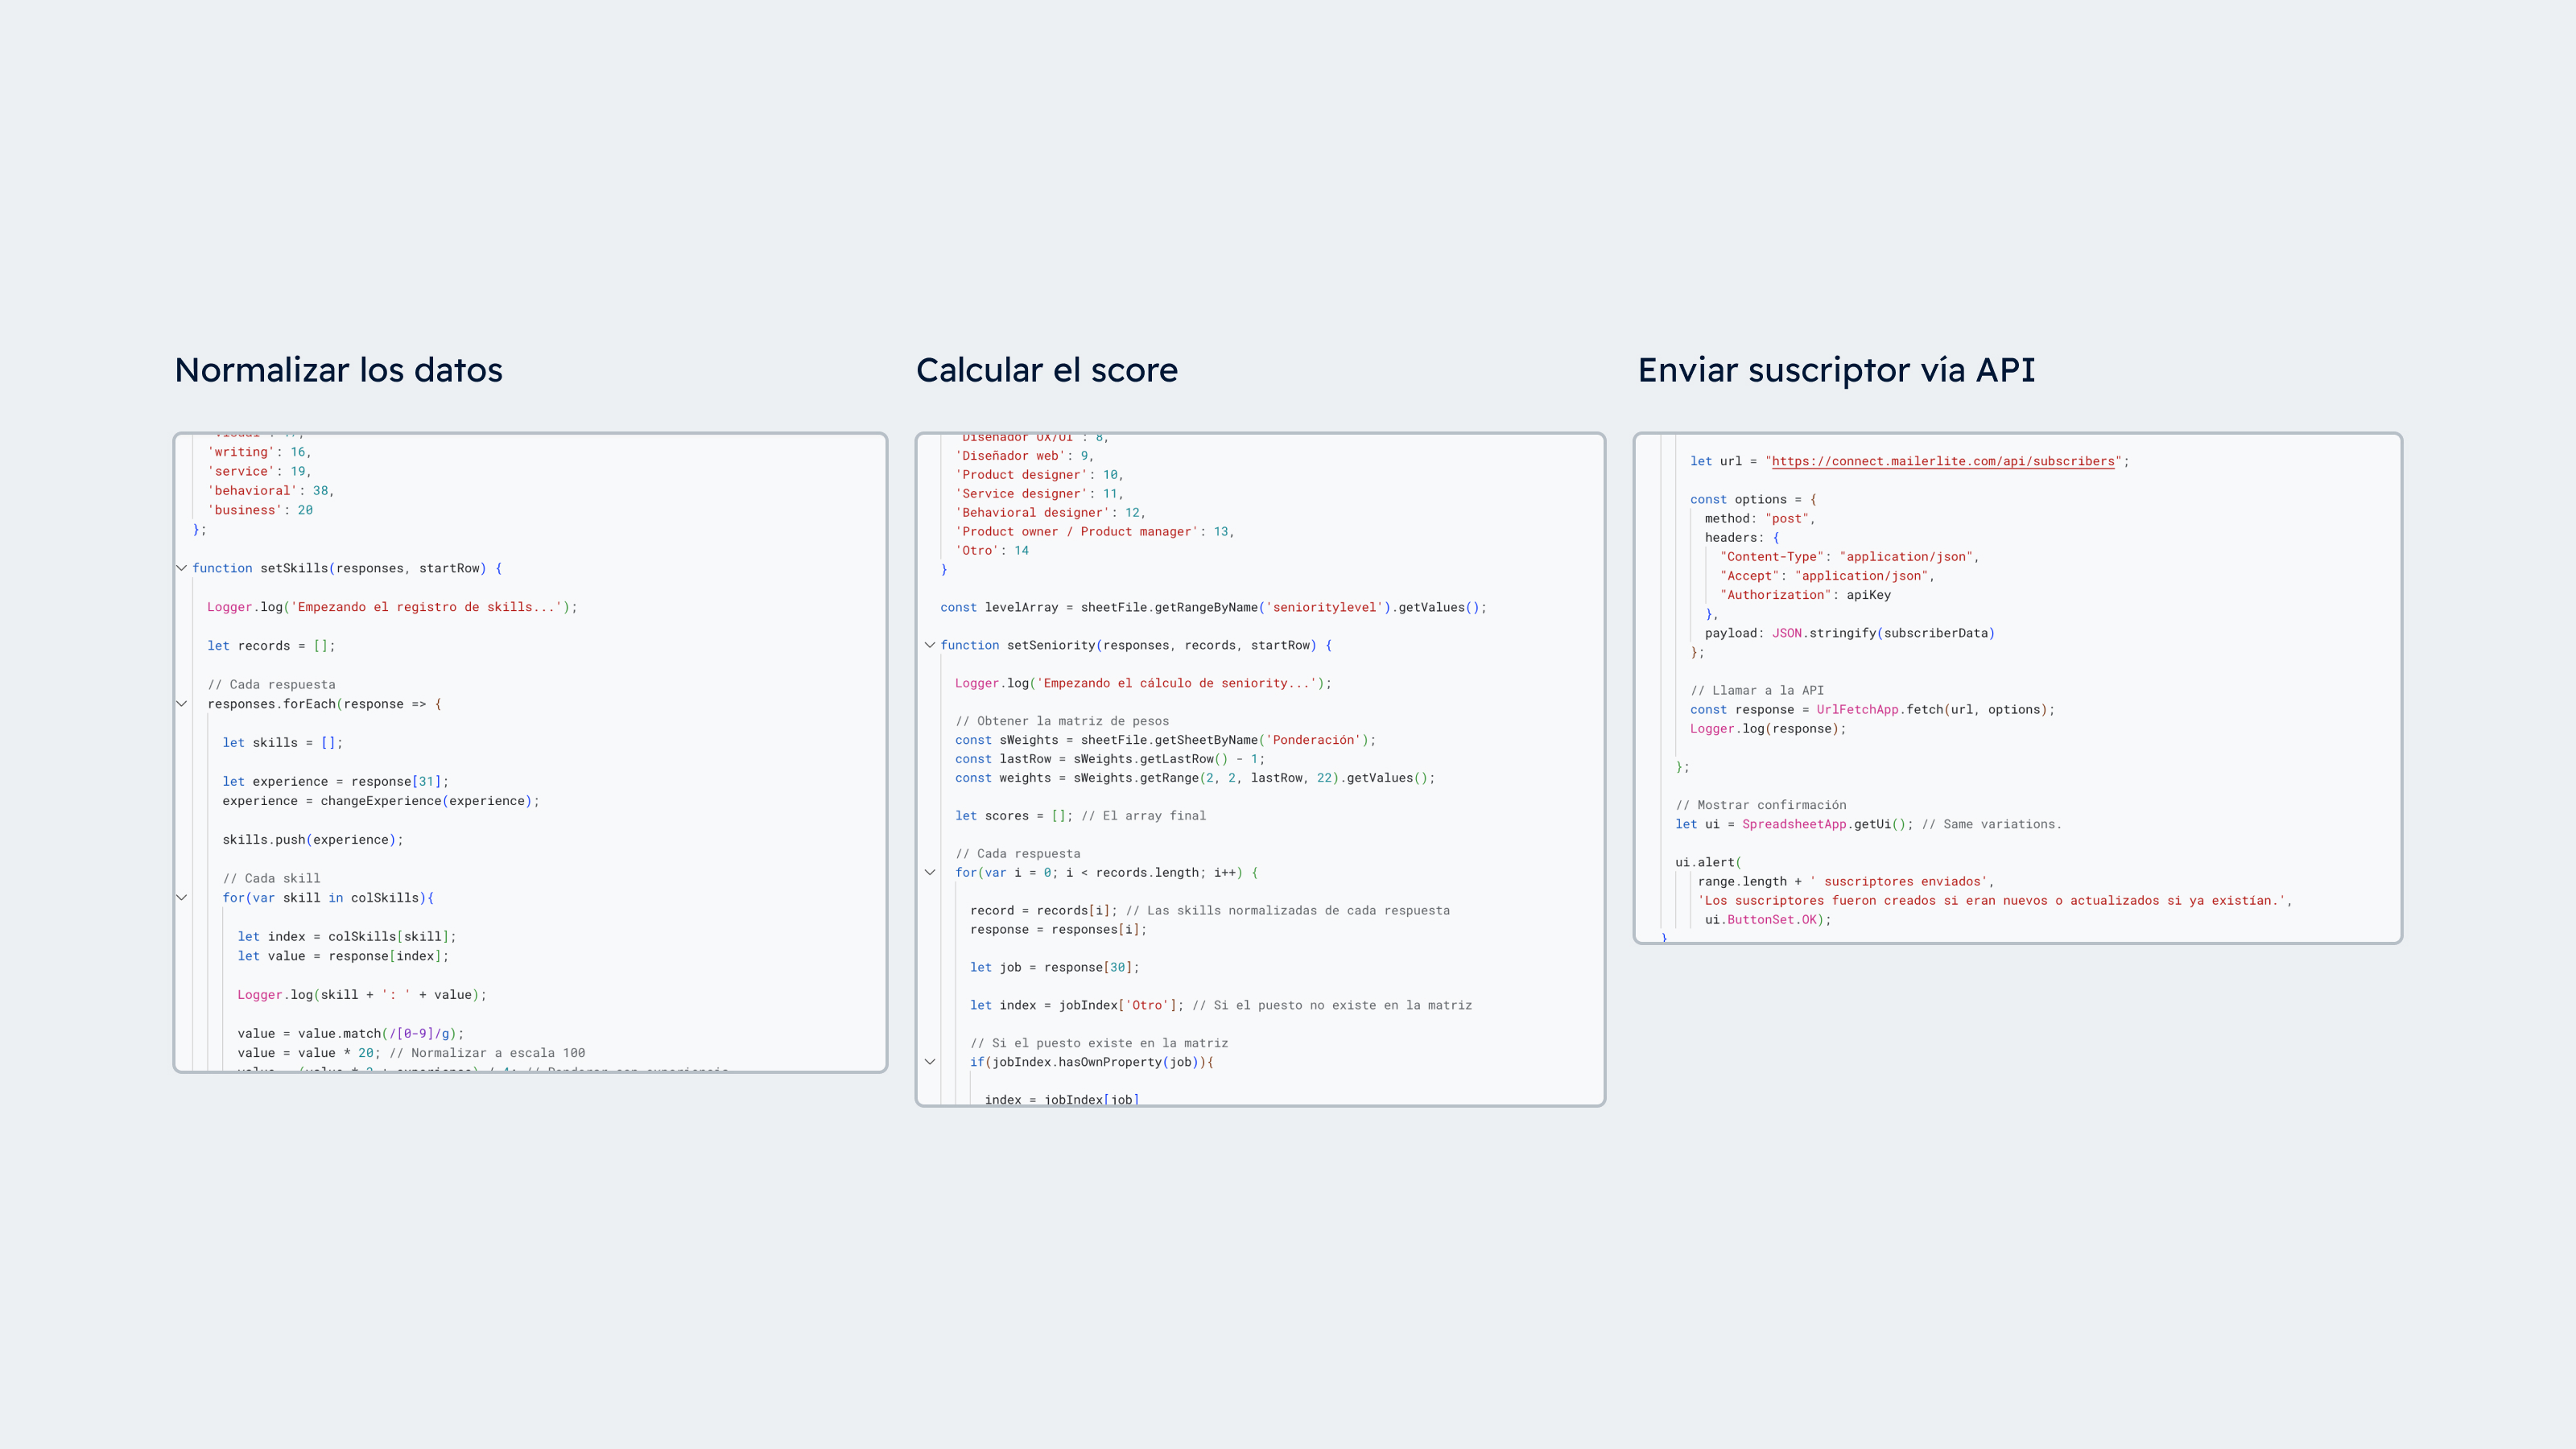Click the 'Normalizar los datos' heading

tap(338, 370)
